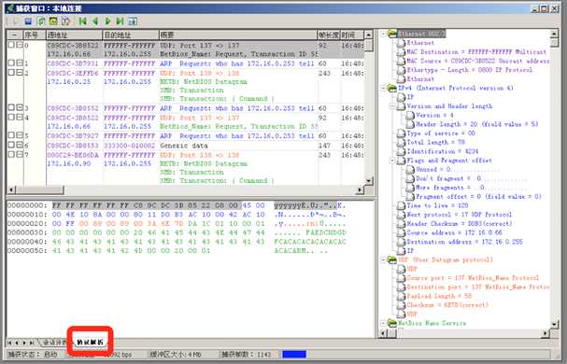Click the IPv4 folder icon in protocol tree
The height and width of the screenshot is (364, 567).
pyautogui.click(x=392, y=88)
